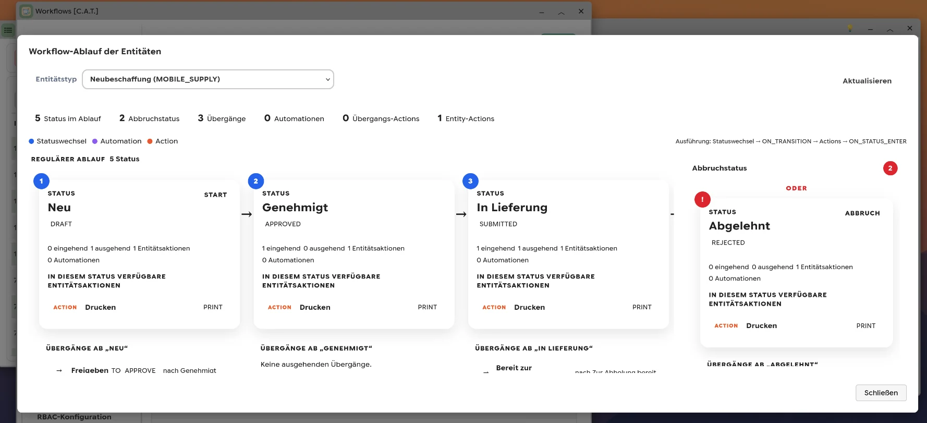Click 'PRINT' code in the Neu card
This screenshot has height=423, width=927.
(213, 307)
